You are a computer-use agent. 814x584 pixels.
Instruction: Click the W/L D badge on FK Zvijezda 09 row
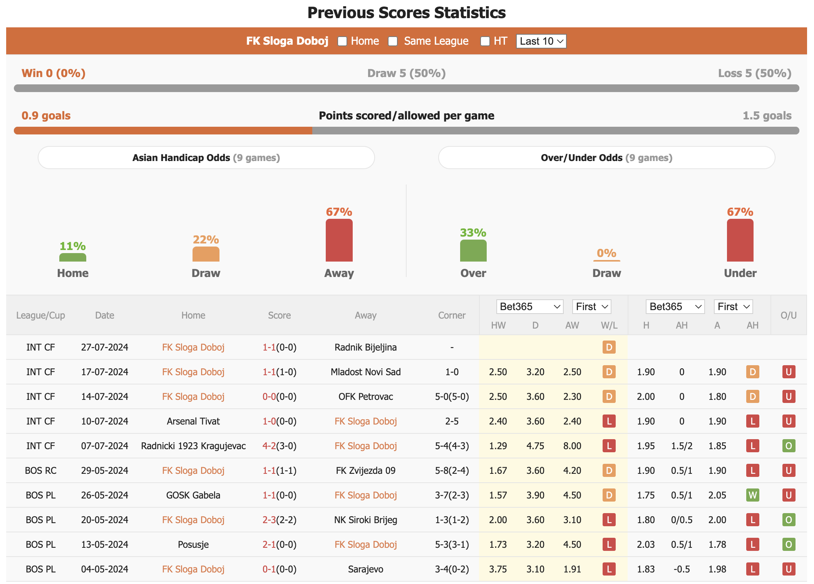point(609,470)
